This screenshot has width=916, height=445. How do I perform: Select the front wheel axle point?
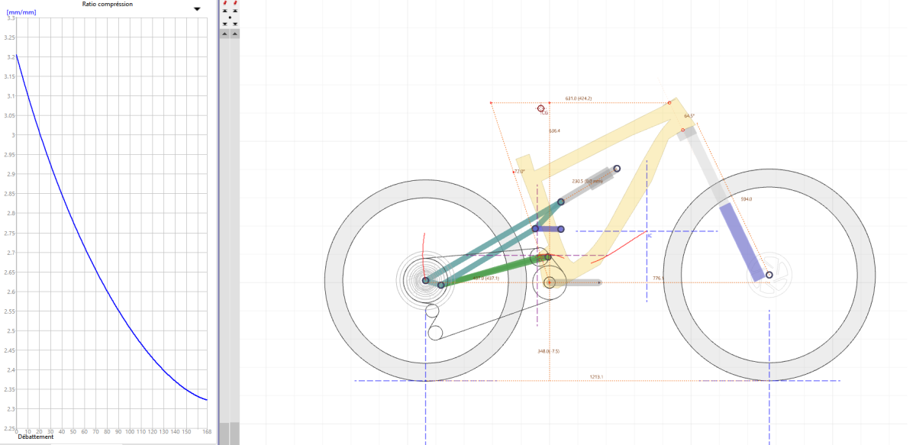click(769, 275)
